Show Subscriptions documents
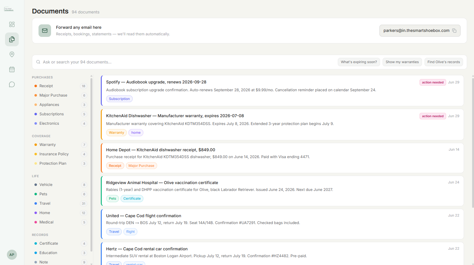The image size is (474, 265). (60, 114)
